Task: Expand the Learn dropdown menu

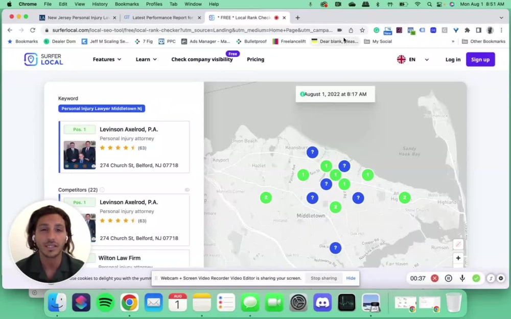Action: point(146,59)
